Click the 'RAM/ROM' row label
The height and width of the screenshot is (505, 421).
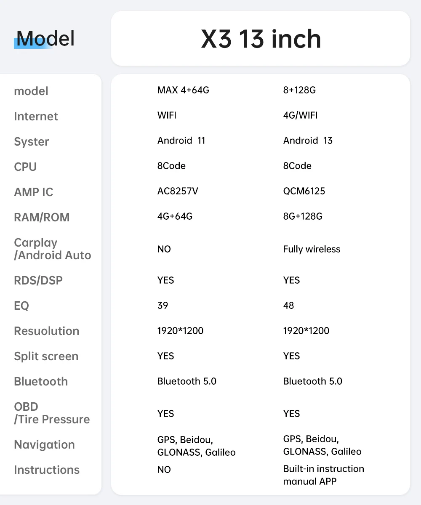42,218
